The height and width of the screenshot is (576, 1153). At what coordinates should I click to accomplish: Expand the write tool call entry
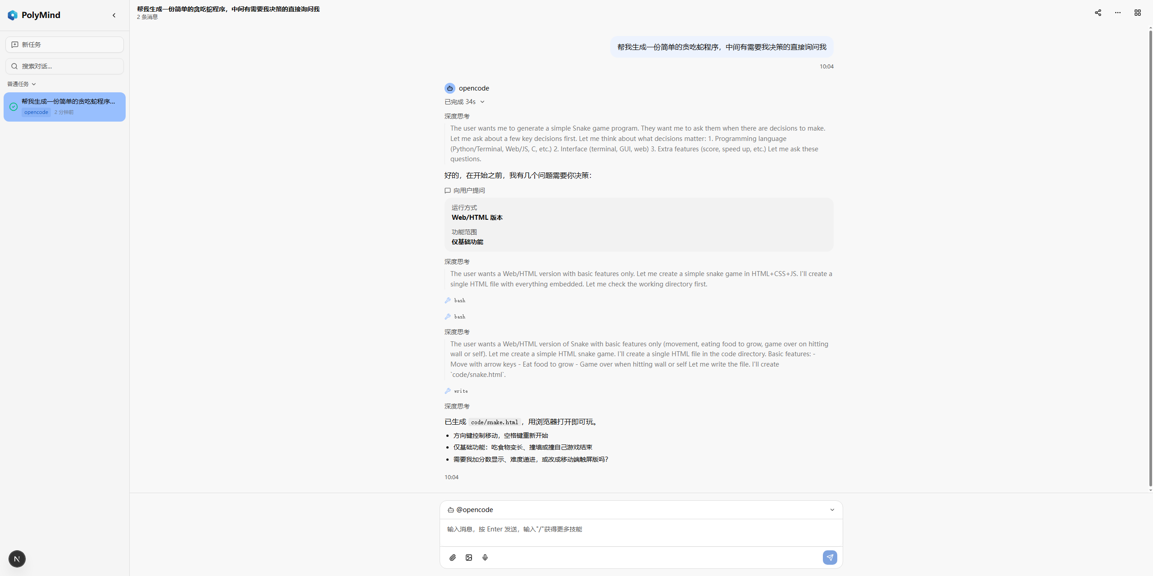point(456,391)
